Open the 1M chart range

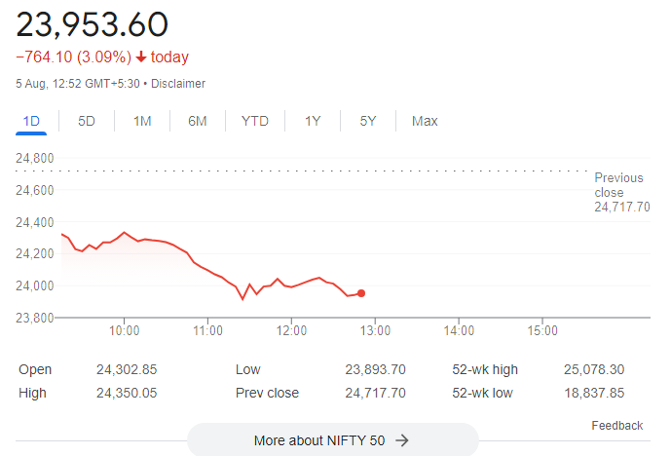(x=142, y=121)
